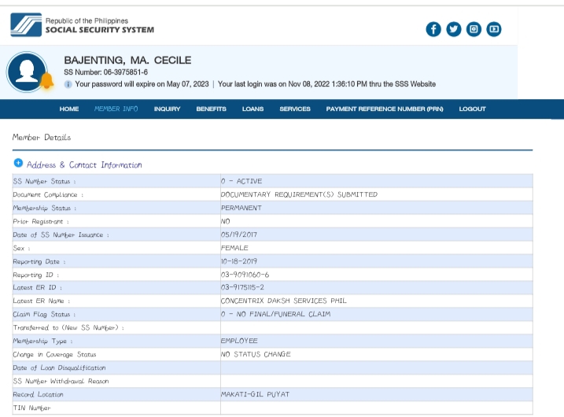Click the Address & Contact Information heading

pos(84,165)
